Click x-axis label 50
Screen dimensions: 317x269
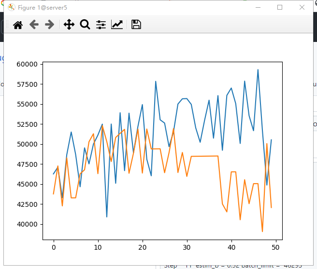click(x=276, y=247)
